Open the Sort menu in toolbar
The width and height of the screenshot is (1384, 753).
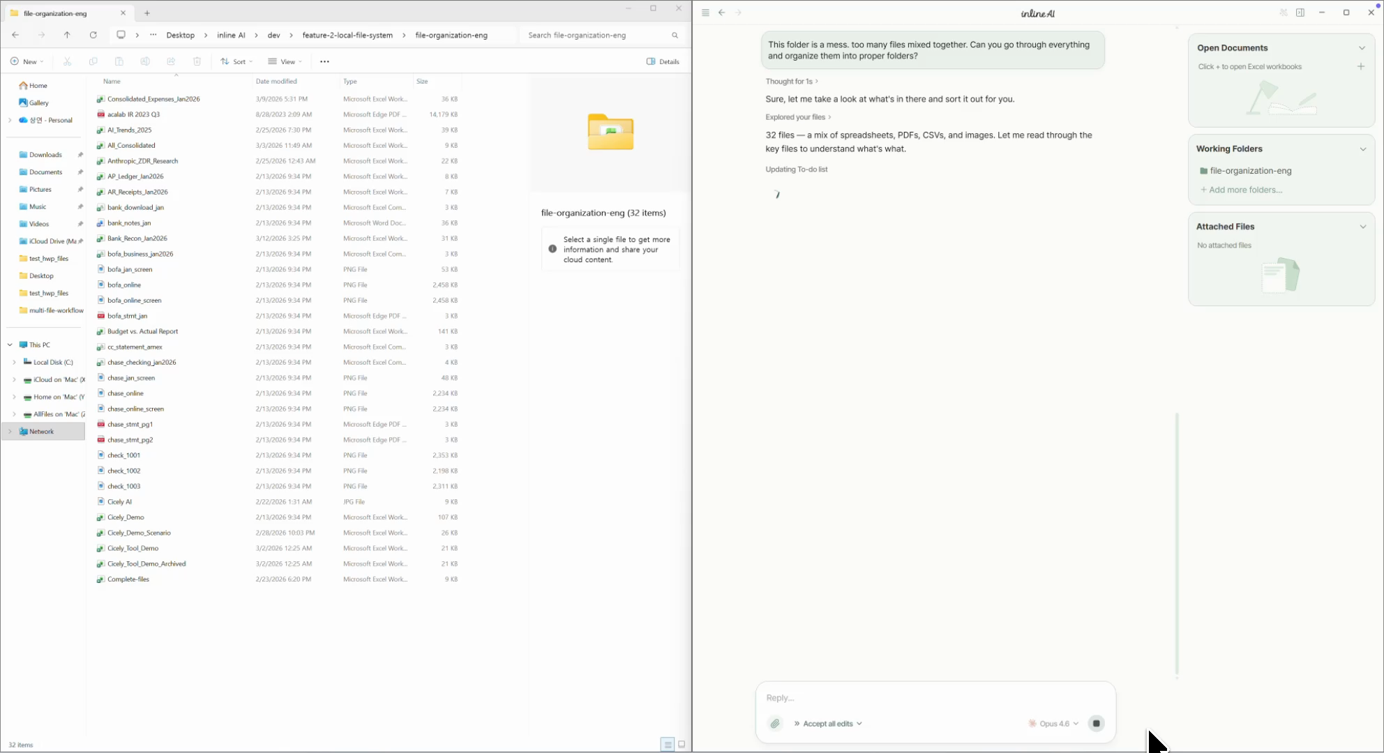pos(236,61)
